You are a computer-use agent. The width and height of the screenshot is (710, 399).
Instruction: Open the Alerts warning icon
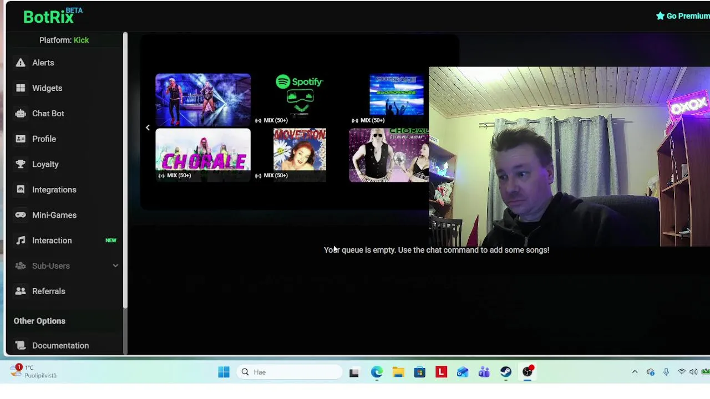click(x=21, y=63)
